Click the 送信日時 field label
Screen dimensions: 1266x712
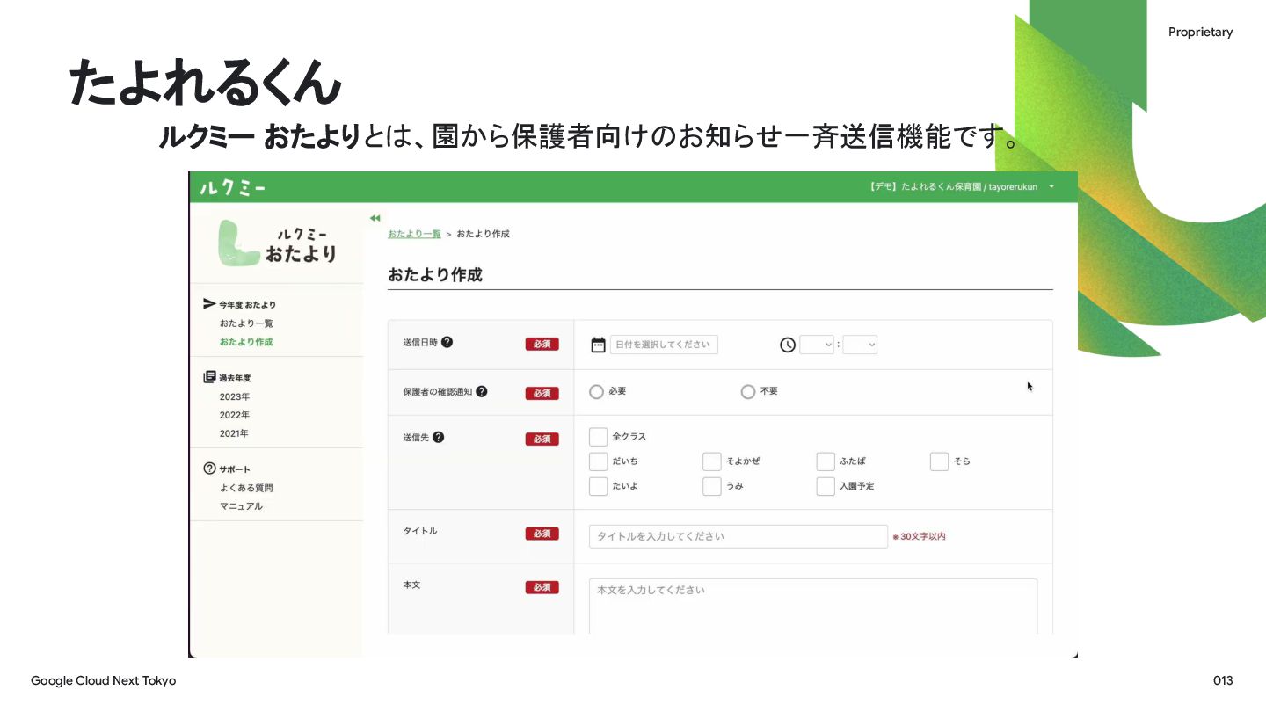point(420,343)
